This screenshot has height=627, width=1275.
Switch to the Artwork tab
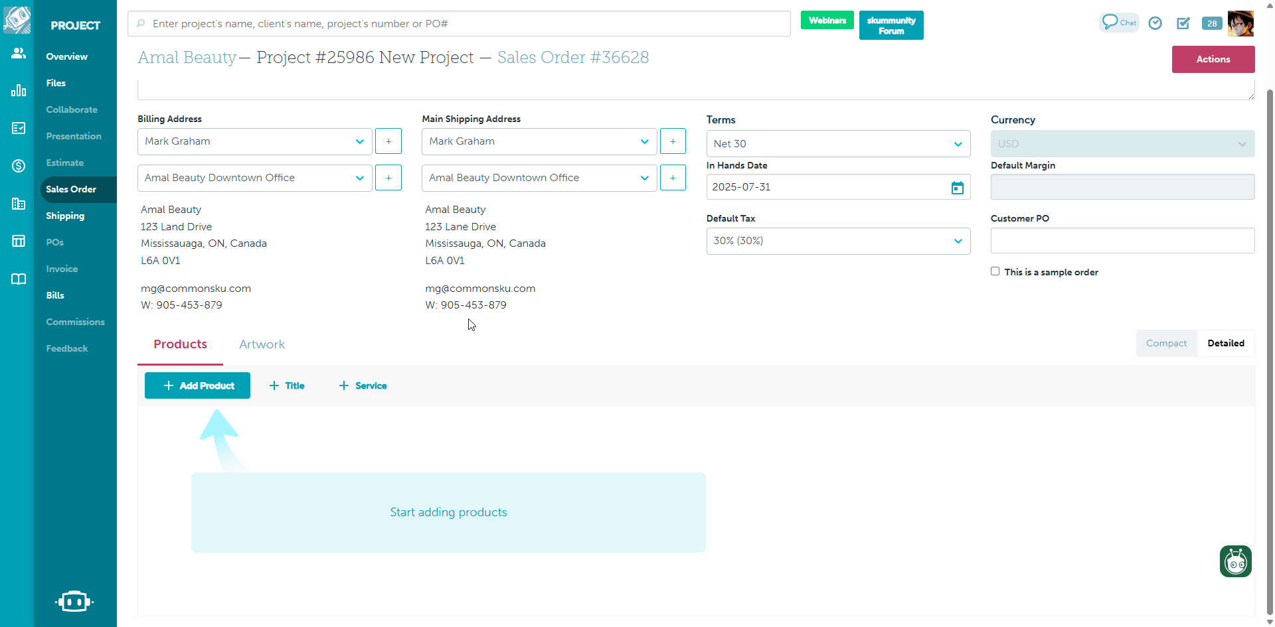tap(262, 344)
